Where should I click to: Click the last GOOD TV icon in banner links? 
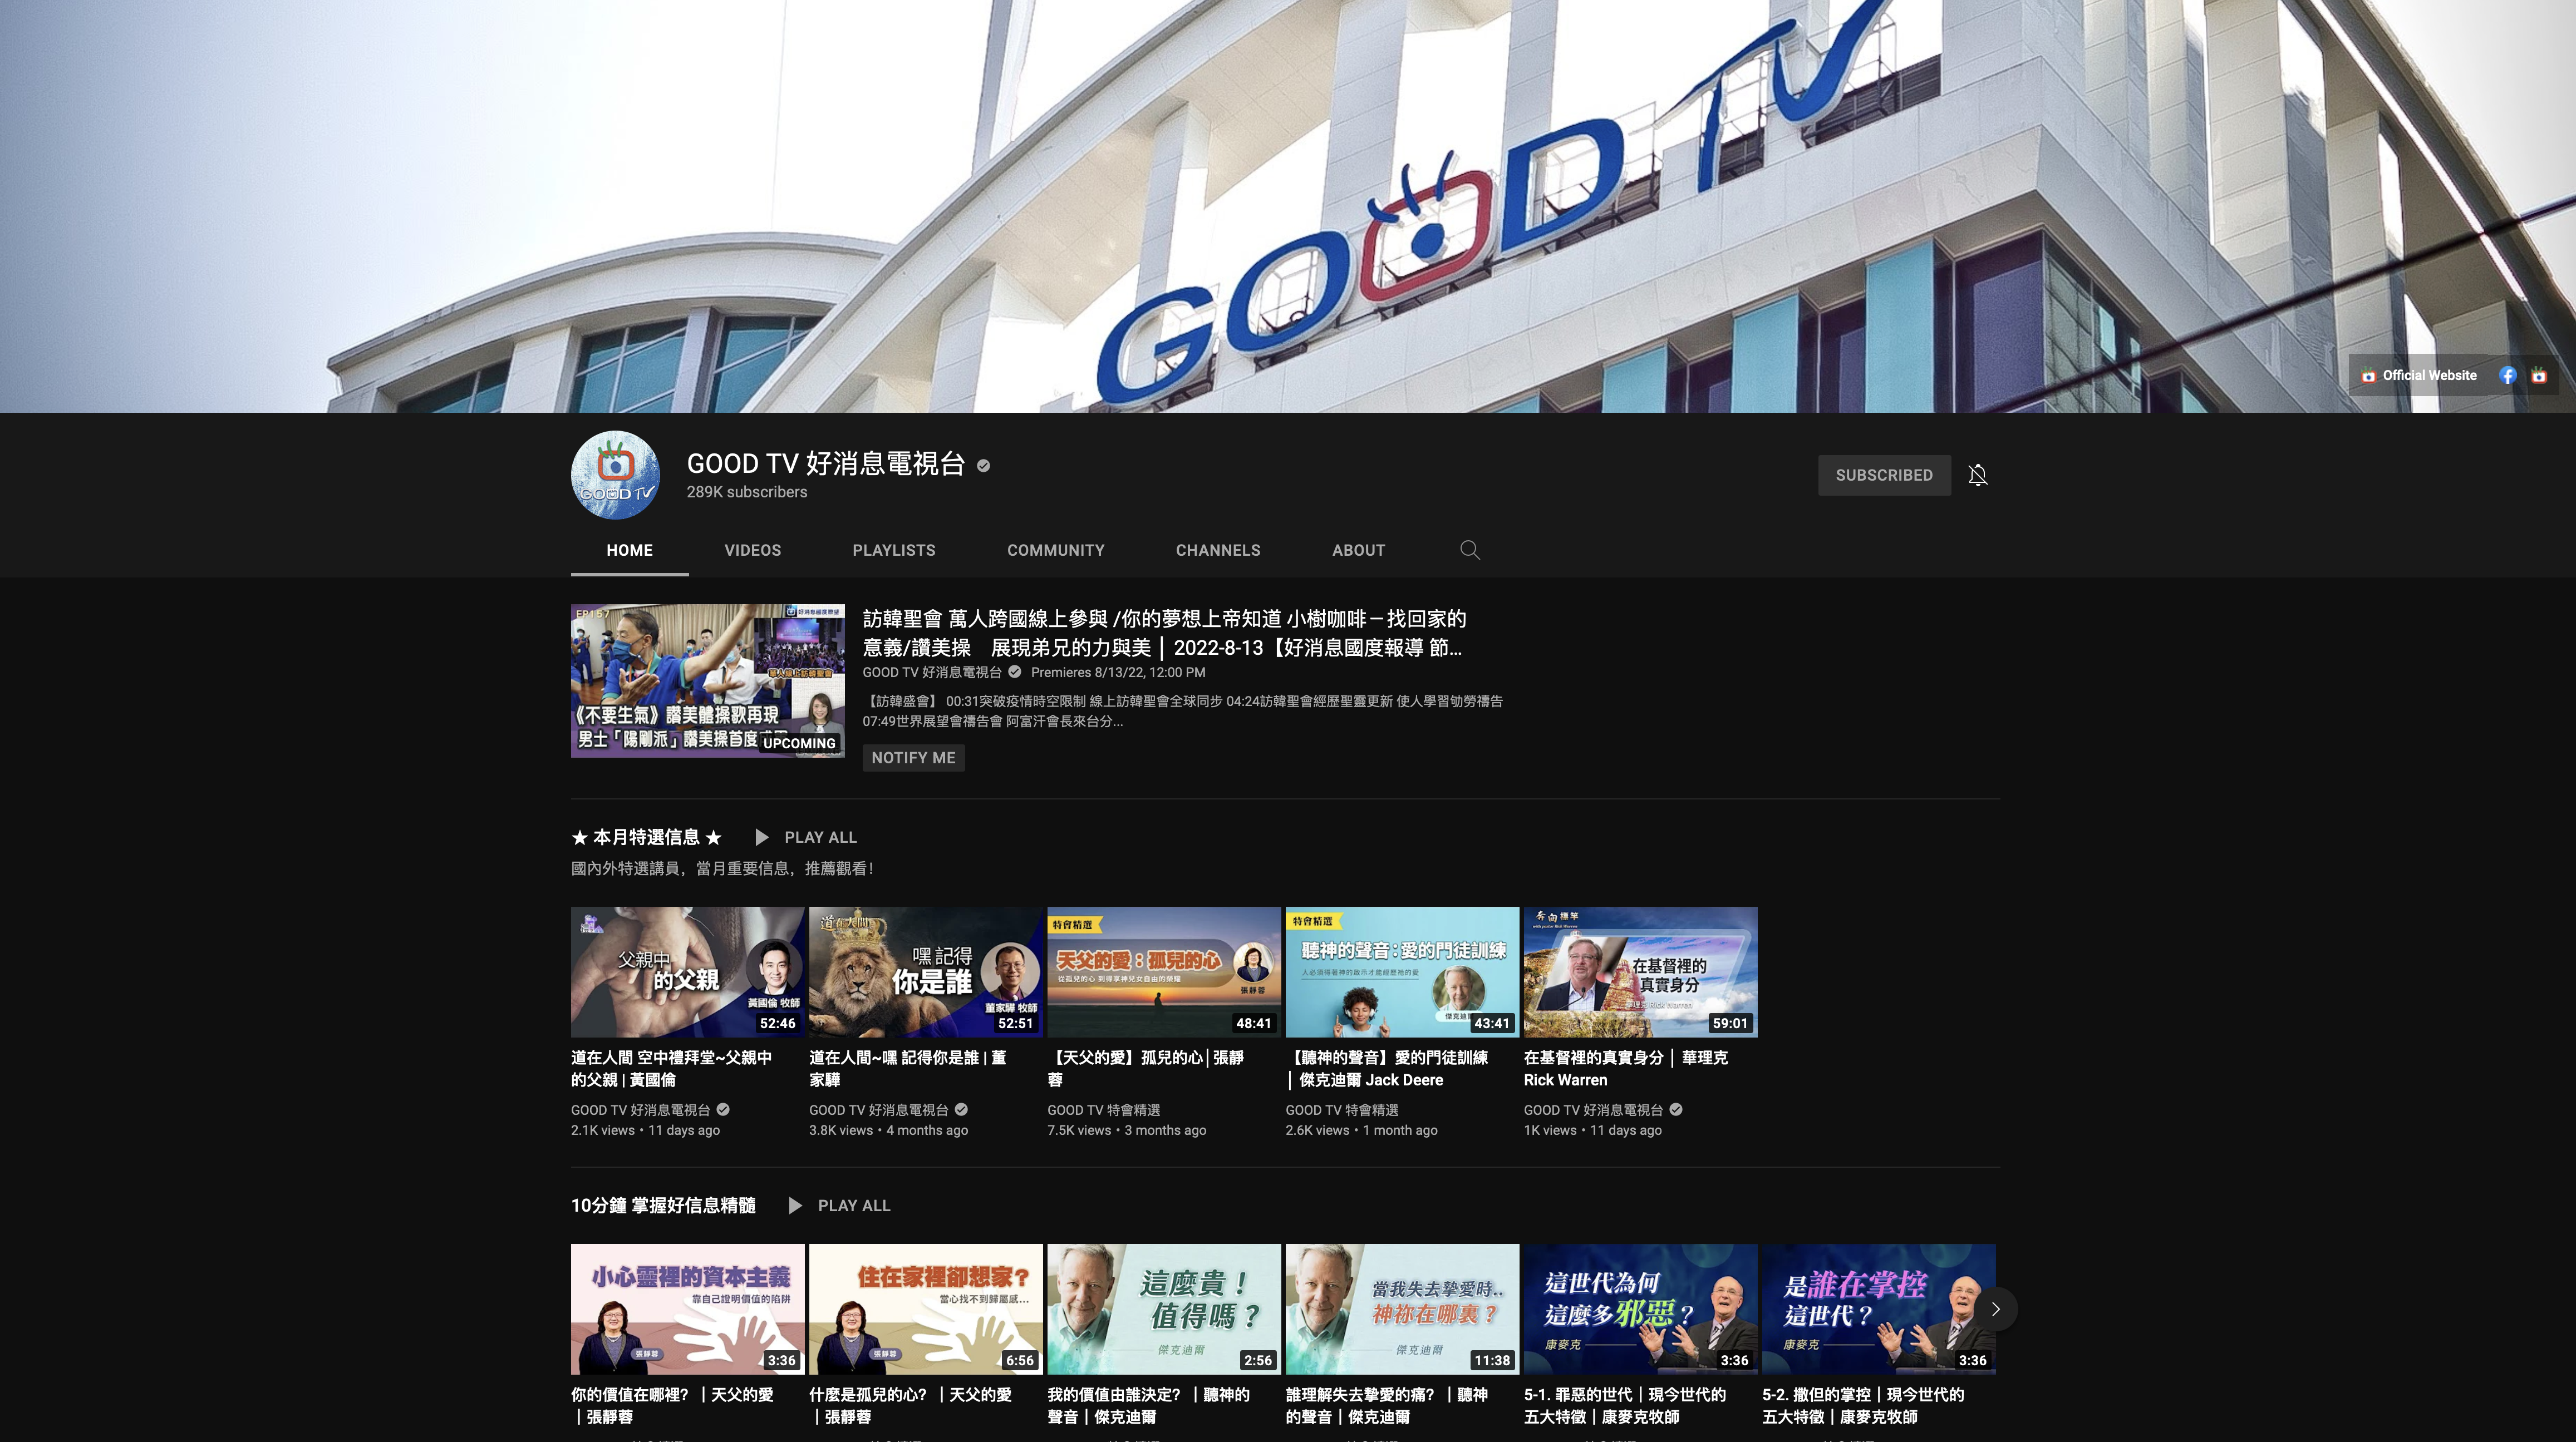2538,376
